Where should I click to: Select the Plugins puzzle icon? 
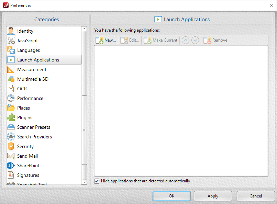tap(10, 117)
